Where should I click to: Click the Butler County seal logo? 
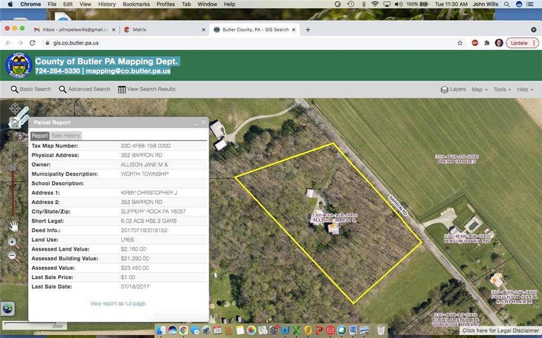19,65
